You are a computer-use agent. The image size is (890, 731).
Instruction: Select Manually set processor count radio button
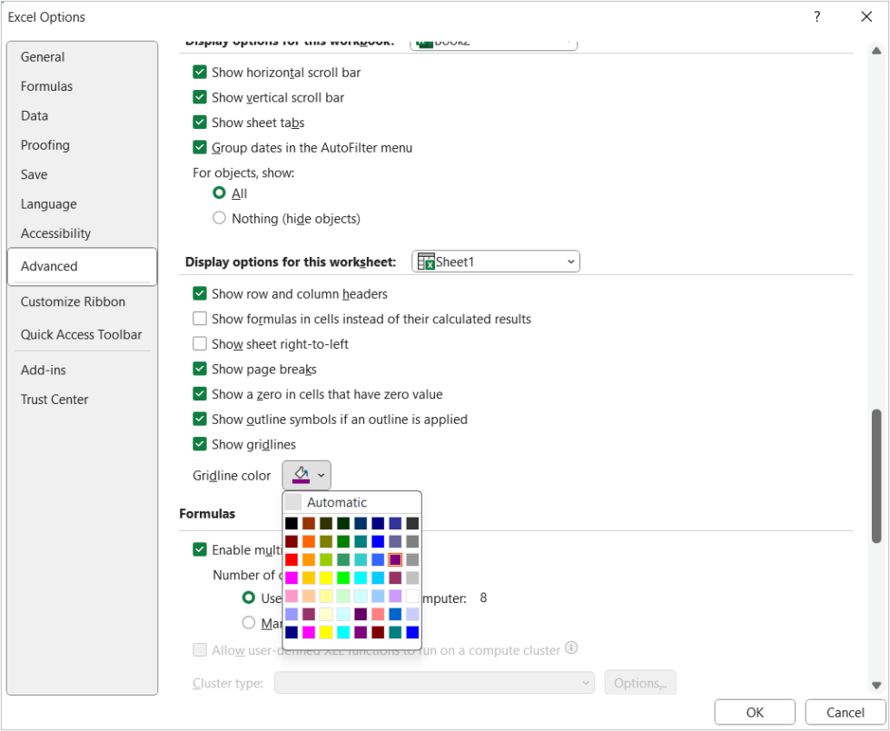pyautogui.click(x=249, y=622)
